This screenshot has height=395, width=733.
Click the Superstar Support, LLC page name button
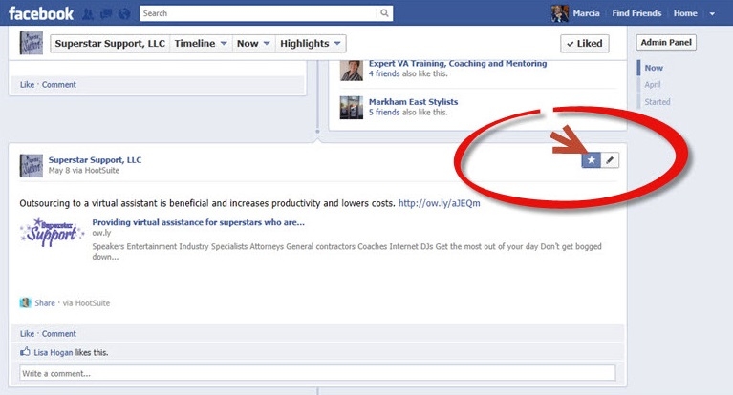pyautogui.click(x=110, y=44)
